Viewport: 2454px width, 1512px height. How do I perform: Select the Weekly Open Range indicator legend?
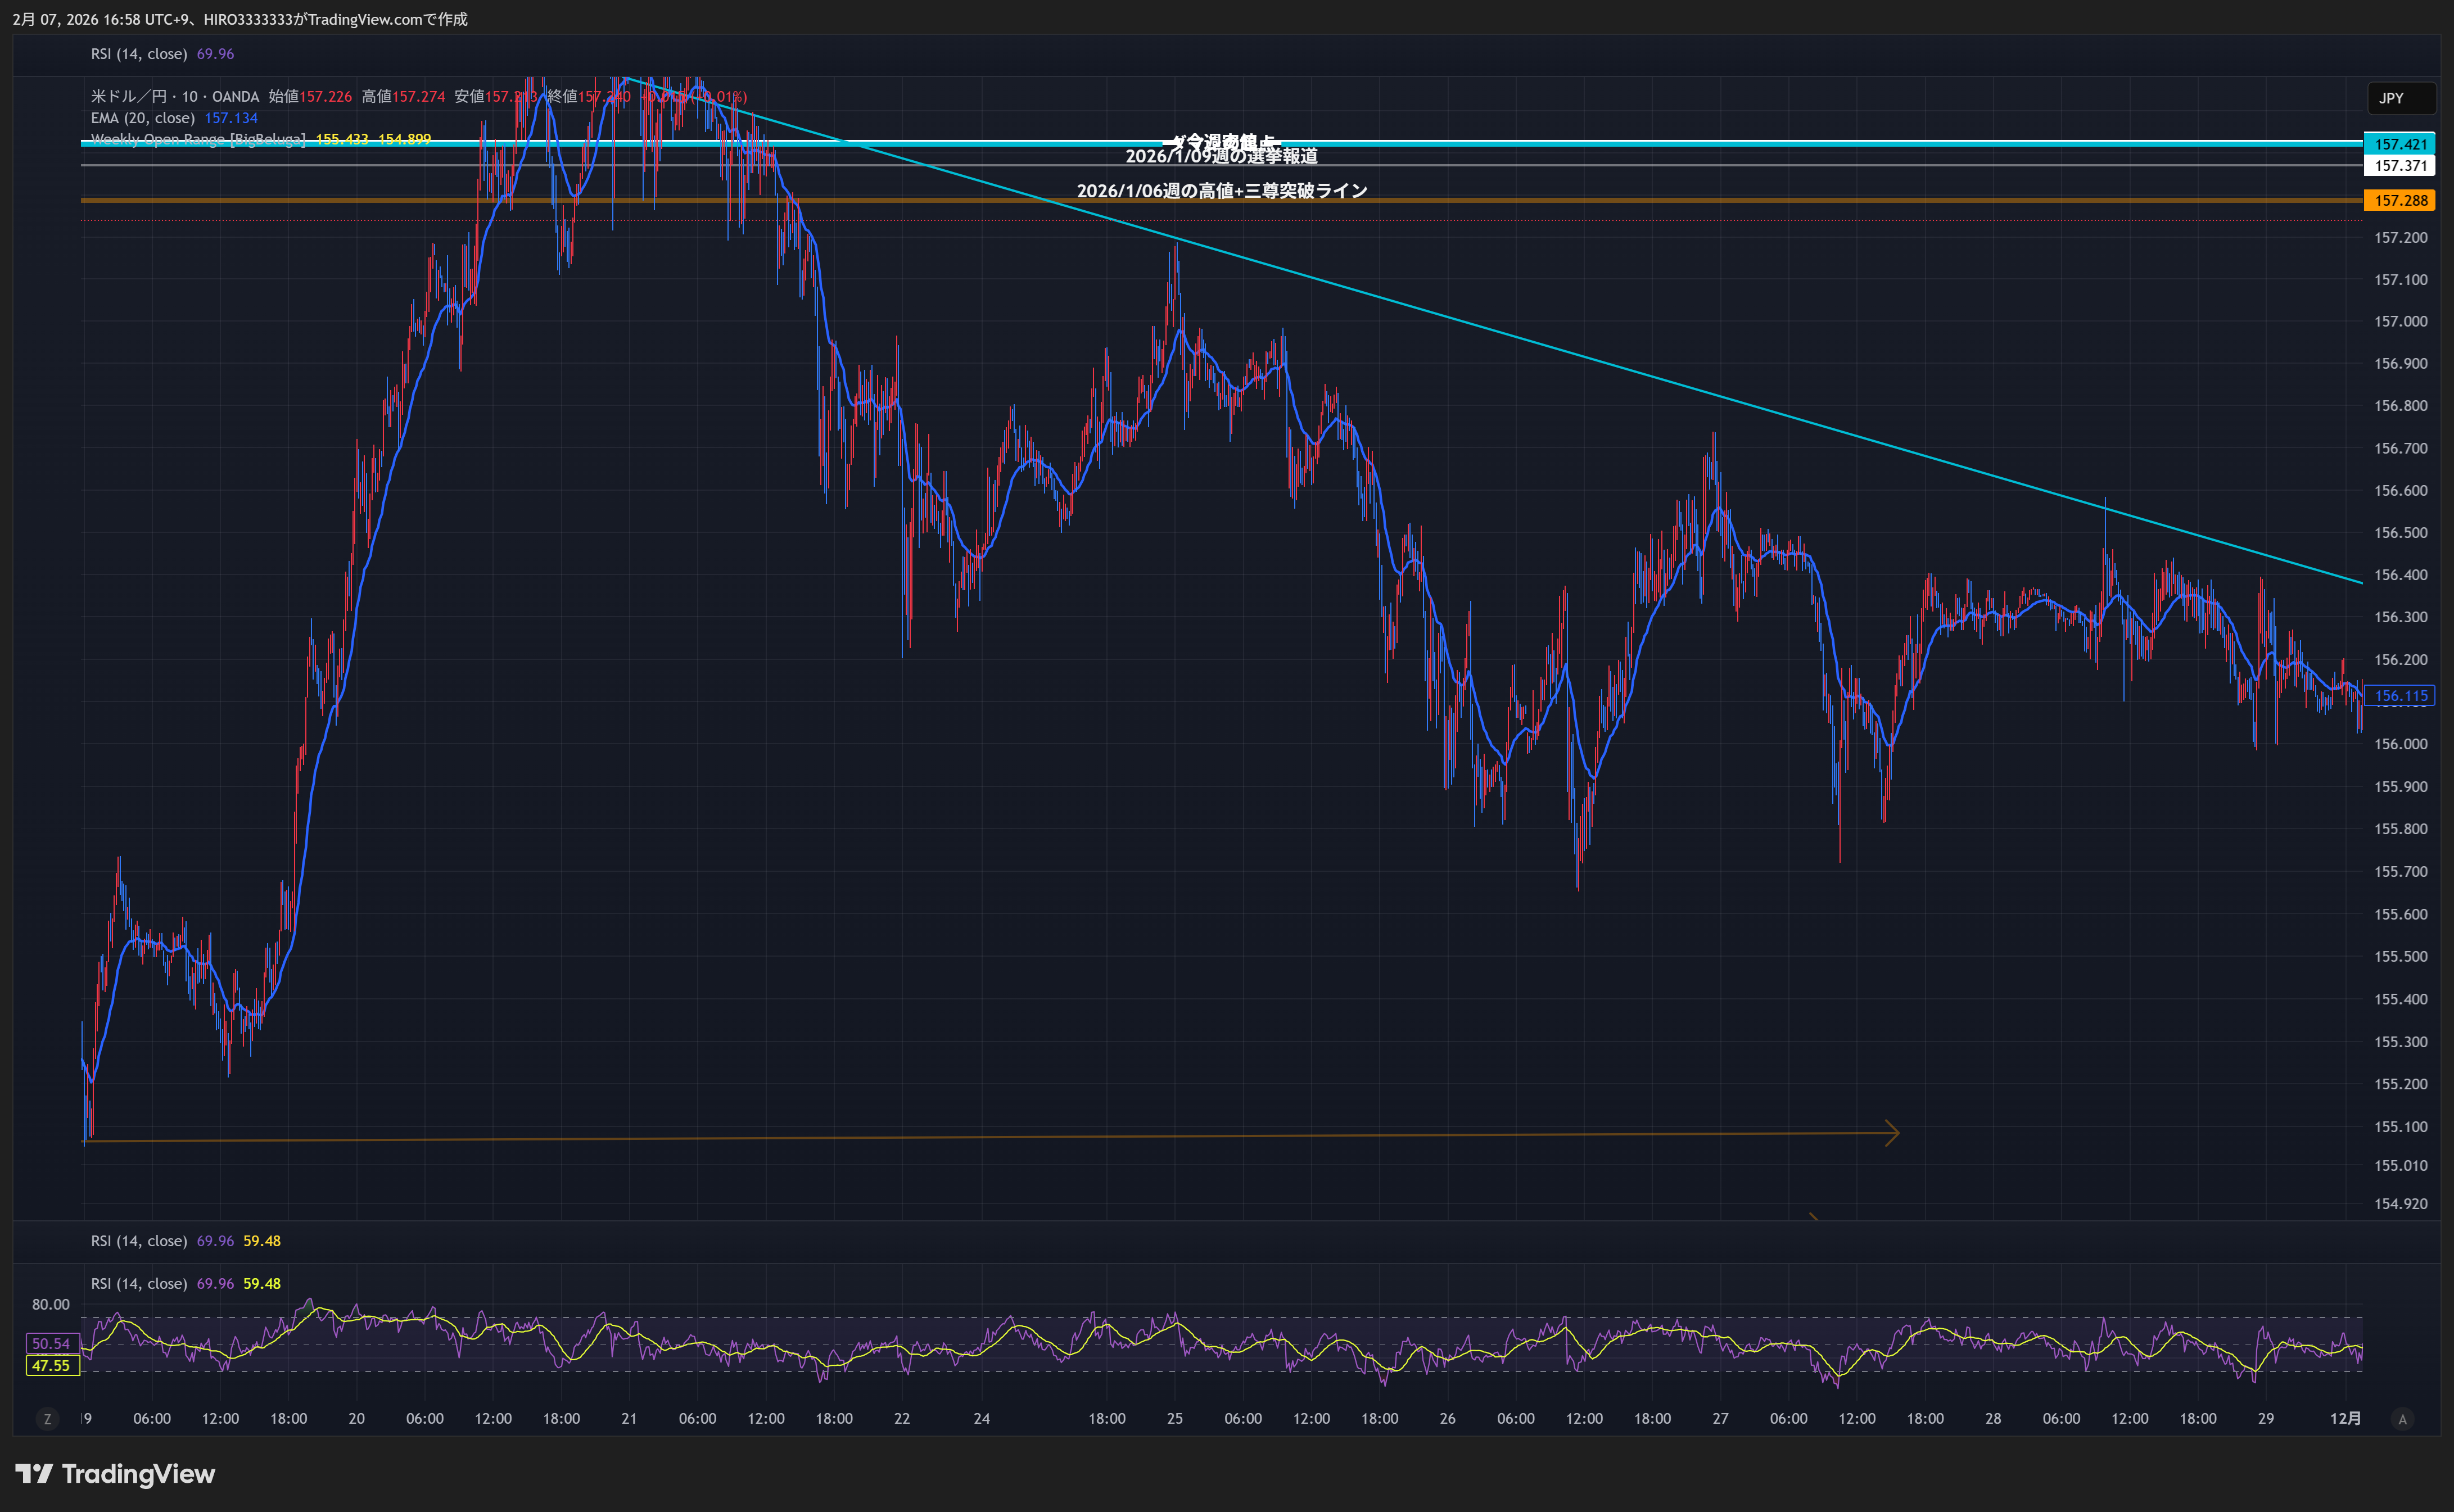coord(198,139)
